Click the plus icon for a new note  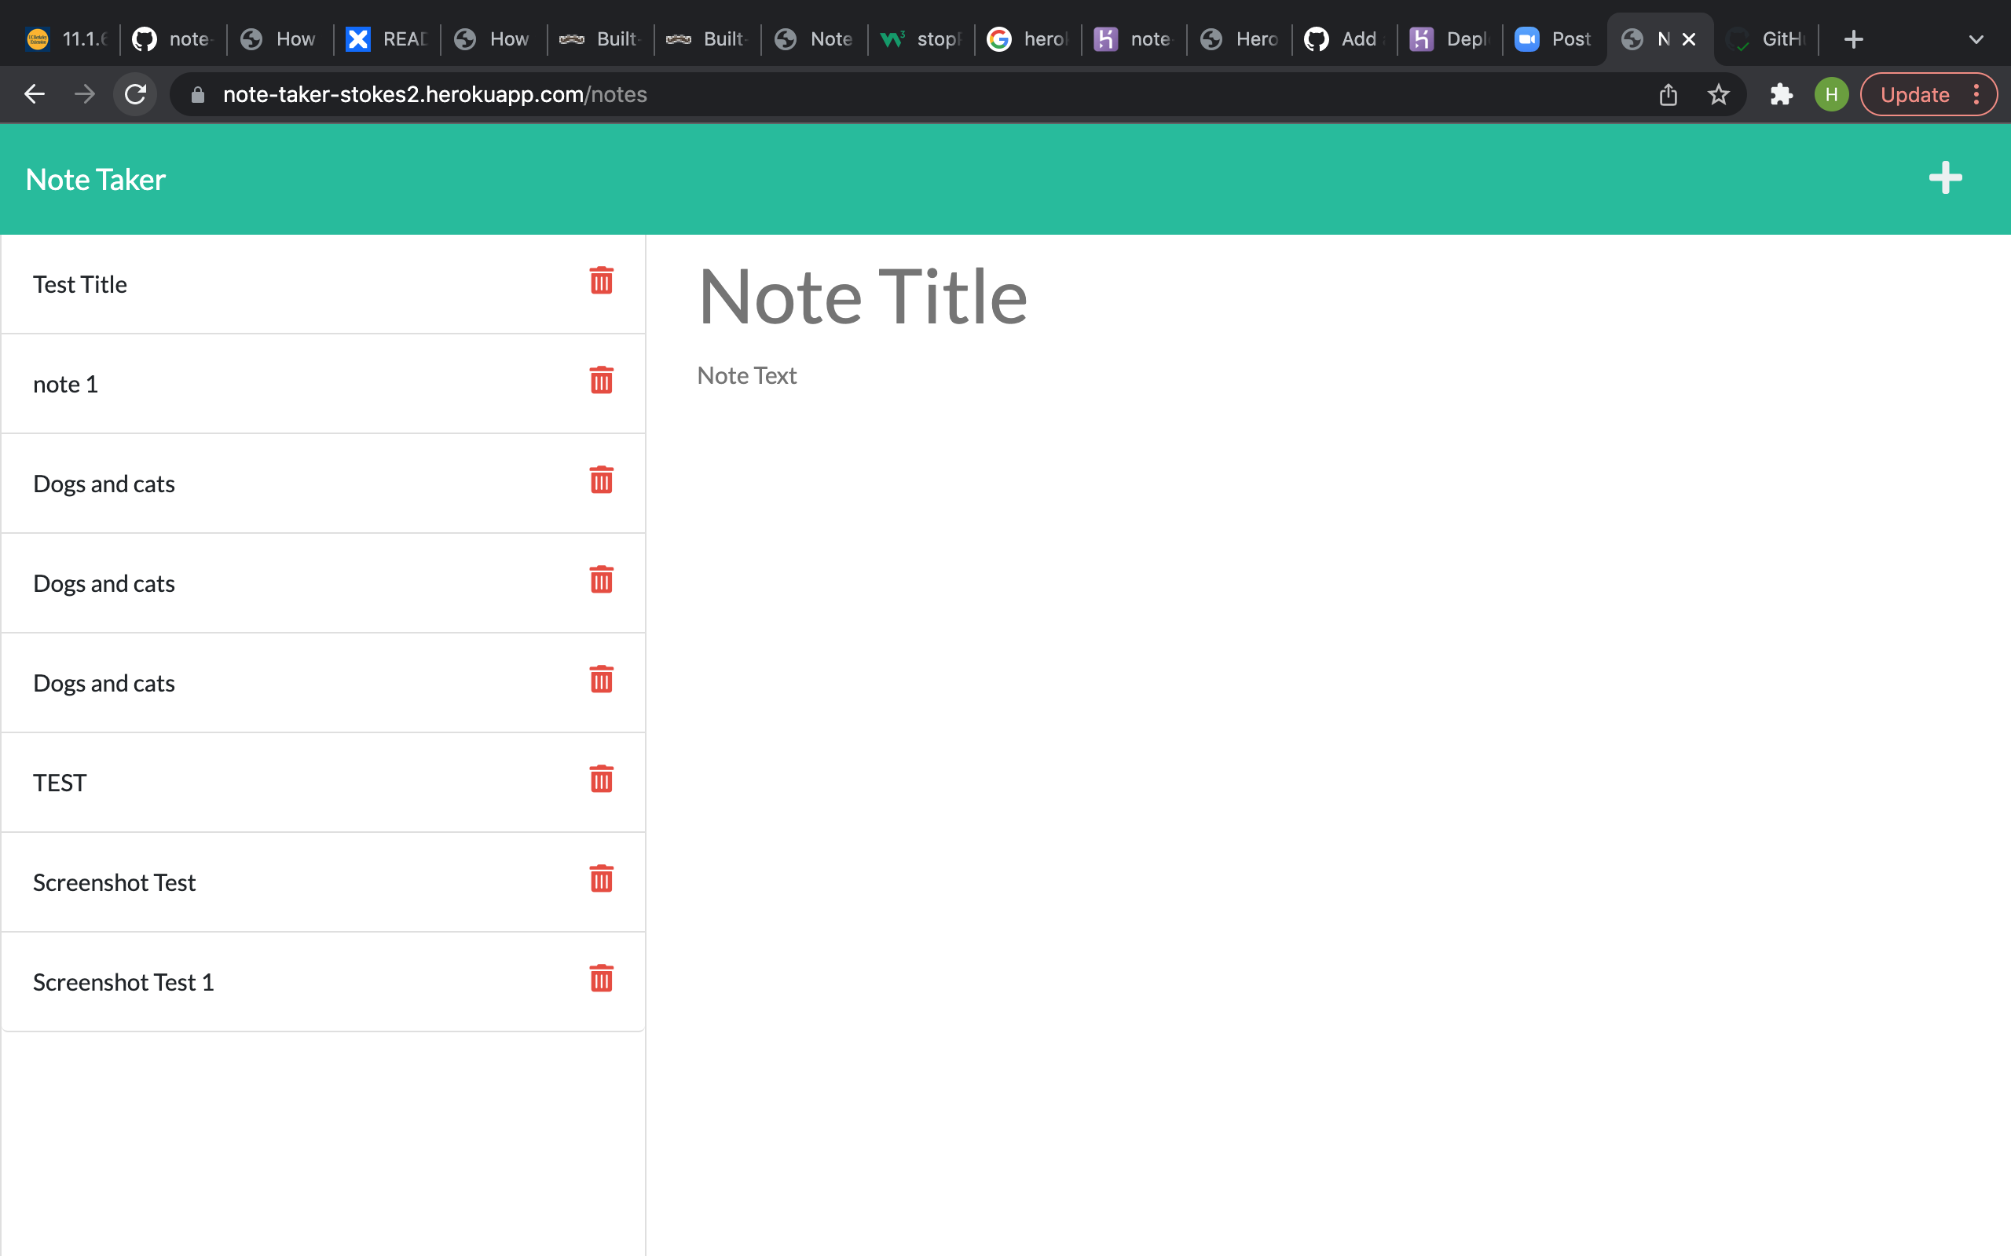click(1944, 177)
